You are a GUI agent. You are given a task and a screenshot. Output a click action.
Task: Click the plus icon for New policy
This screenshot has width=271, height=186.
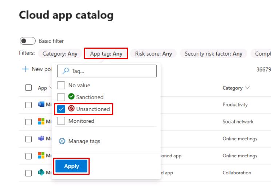click(25, 69)
